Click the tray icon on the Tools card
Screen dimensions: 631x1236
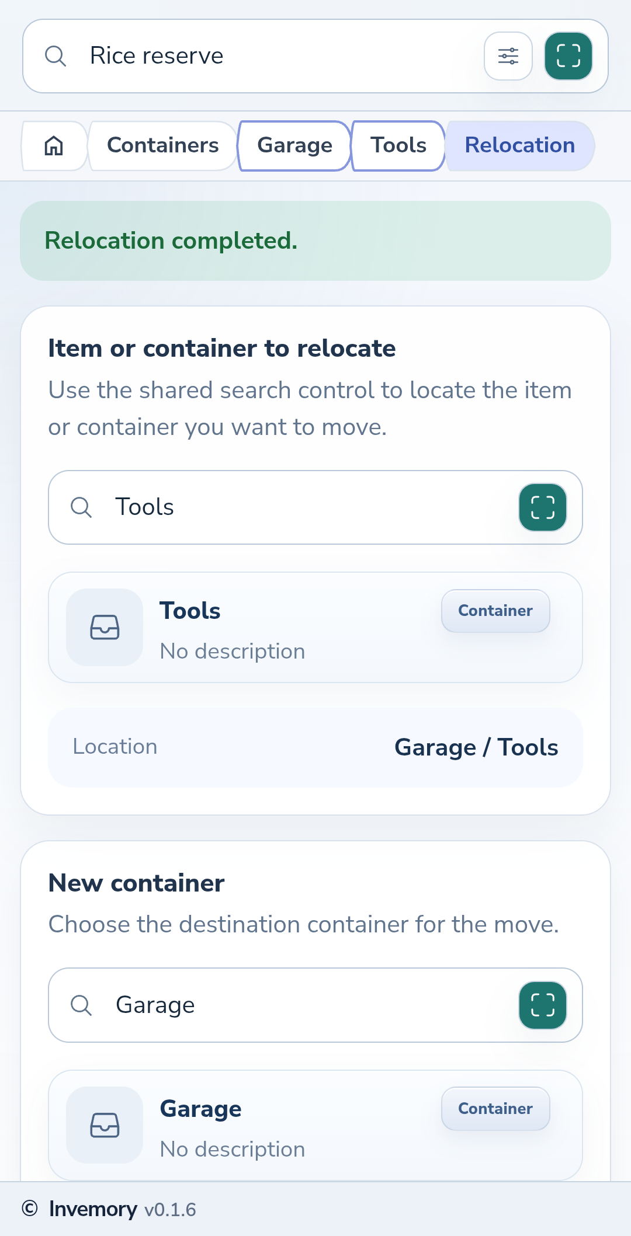pyautogui.click(x=105, y=627)
